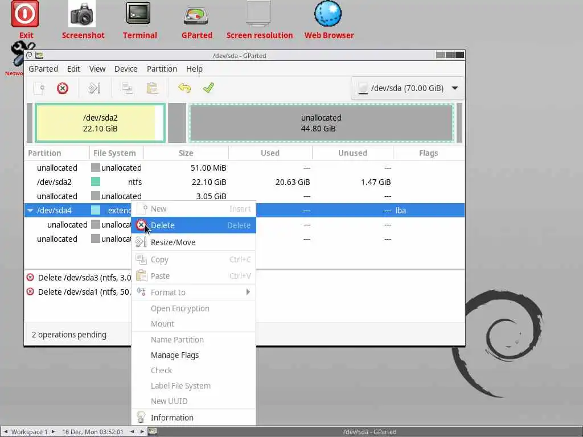
Task: Click the Resize/Move toolbar icon
Action: [95, 88]
